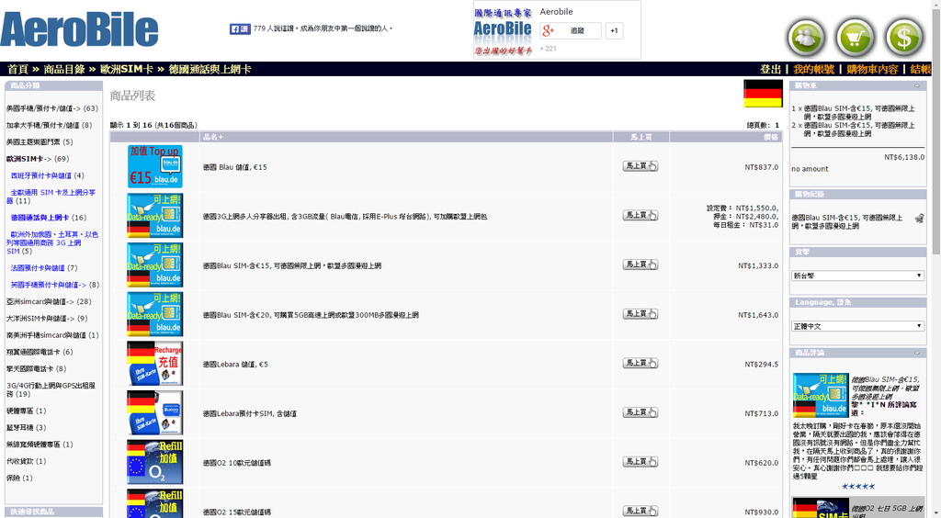Open 購物車內容 in top navigation

coord(873,69)
